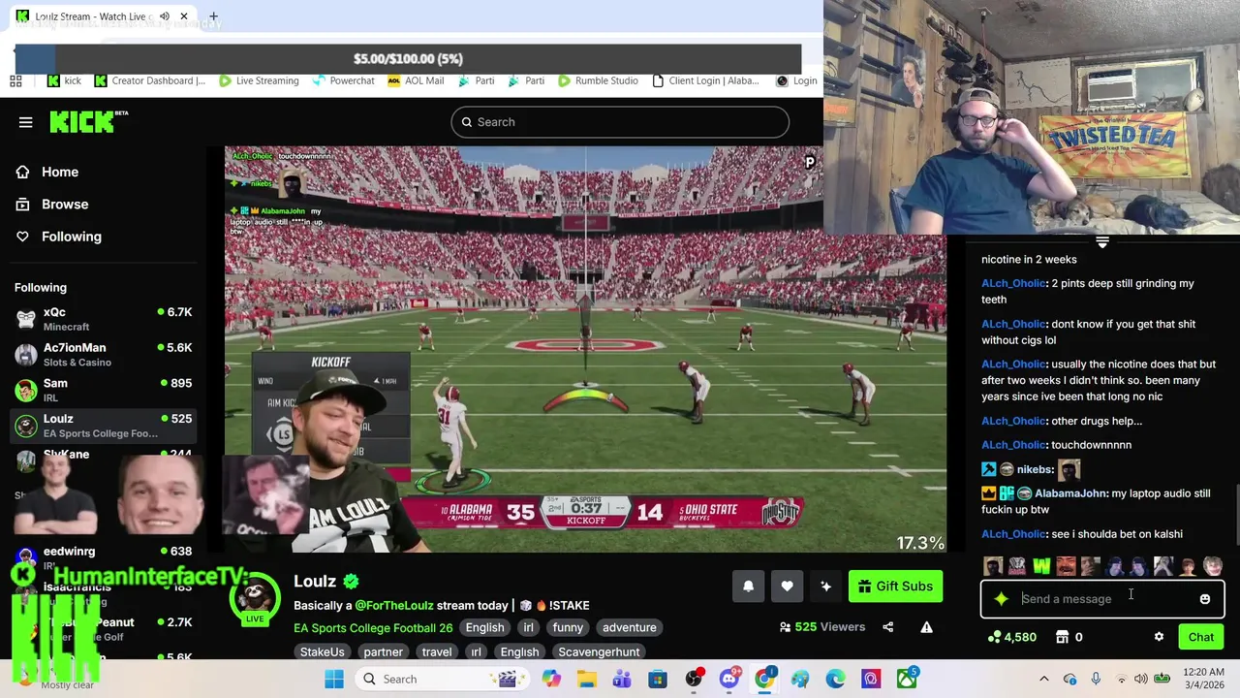Open Client Login Alabama bookmark
1240x698 pixels.
coord(705,80)
